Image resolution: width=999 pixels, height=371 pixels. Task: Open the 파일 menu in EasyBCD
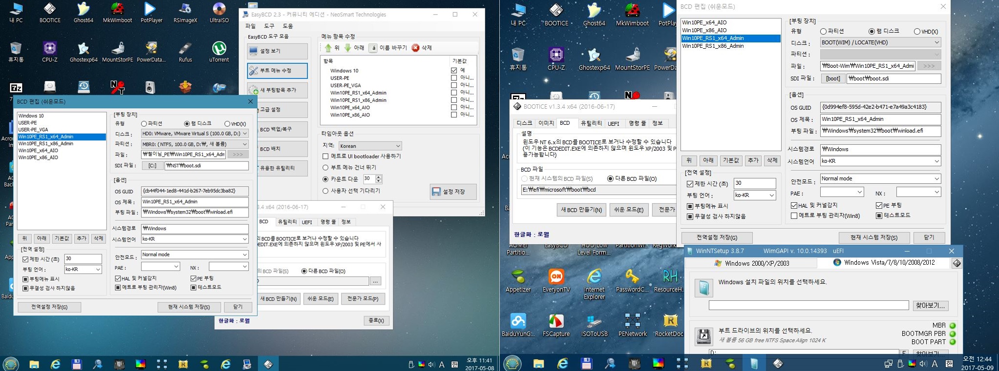pyautogui.click(x=251, y=26)
